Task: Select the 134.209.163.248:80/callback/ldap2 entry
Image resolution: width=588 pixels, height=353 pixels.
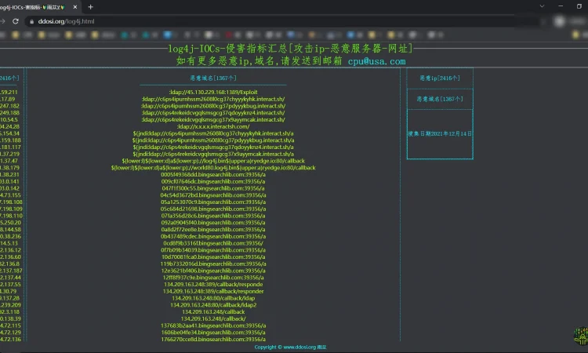Action: 213,305
